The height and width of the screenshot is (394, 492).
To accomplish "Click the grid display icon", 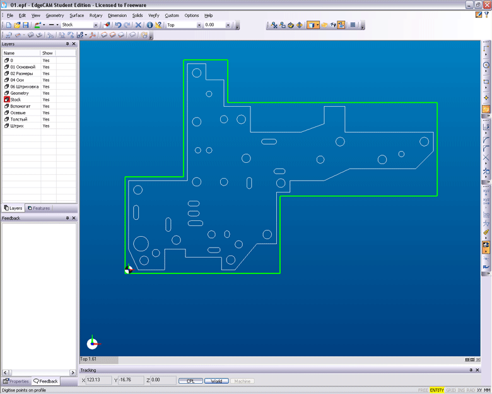I will click(x=353, y=25).
